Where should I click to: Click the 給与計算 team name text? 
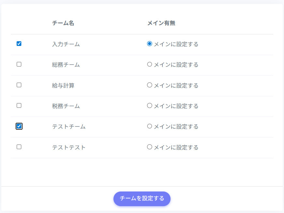click(x=63, y=86)
